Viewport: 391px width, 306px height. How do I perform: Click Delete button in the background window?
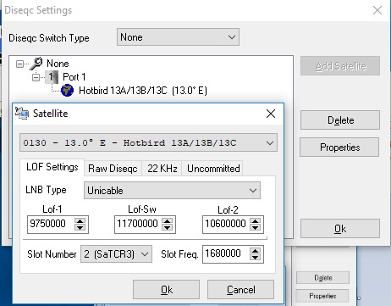[322, 277]
